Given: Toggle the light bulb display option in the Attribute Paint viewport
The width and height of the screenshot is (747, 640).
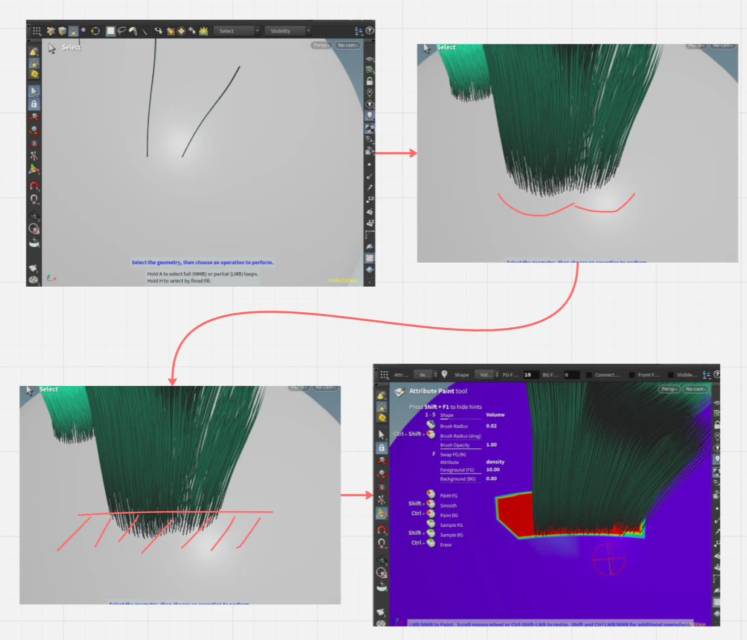Looking at the screenshot, I should click(x=717, y=459).
